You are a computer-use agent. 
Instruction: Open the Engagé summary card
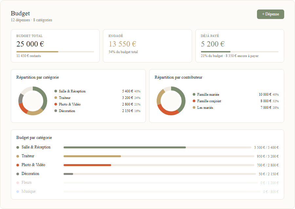147,46
